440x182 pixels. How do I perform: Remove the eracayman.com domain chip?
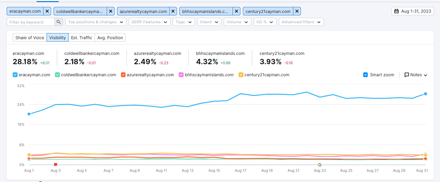pyautogui.click(x=47, y=11)
